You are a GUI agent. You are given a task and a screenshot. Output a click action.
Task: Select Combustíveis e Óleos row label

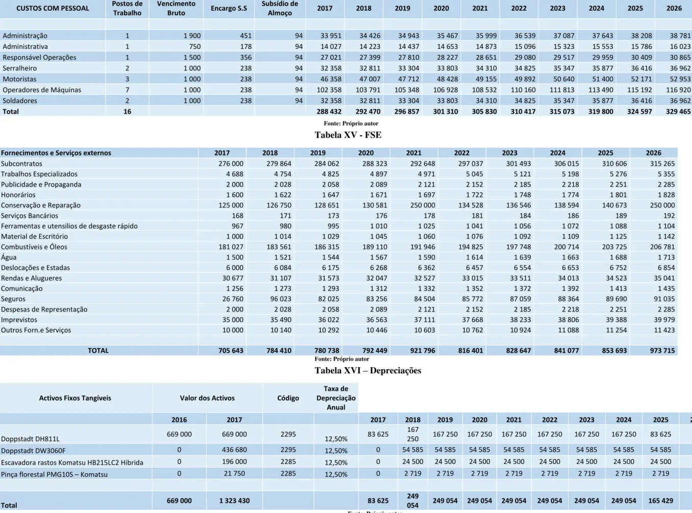coord(34,247)
